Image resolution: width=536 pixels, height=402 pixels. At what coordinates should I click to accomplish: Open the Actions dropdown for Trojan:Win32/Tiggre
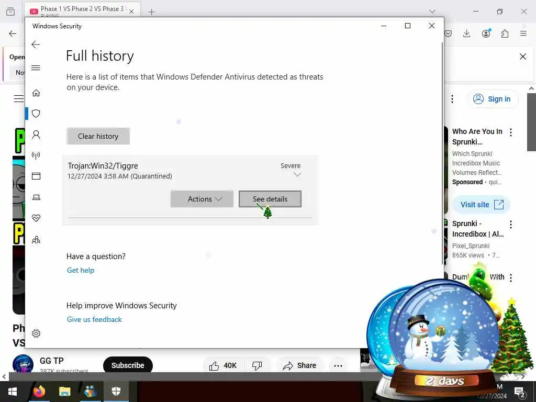point(202,199)
